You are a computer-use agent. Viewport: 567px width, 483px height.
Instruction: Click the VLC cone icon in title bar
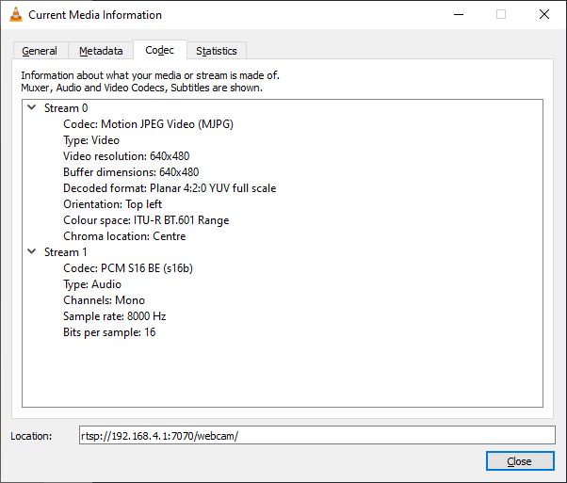pyautogui.click(x=14, y=15)
